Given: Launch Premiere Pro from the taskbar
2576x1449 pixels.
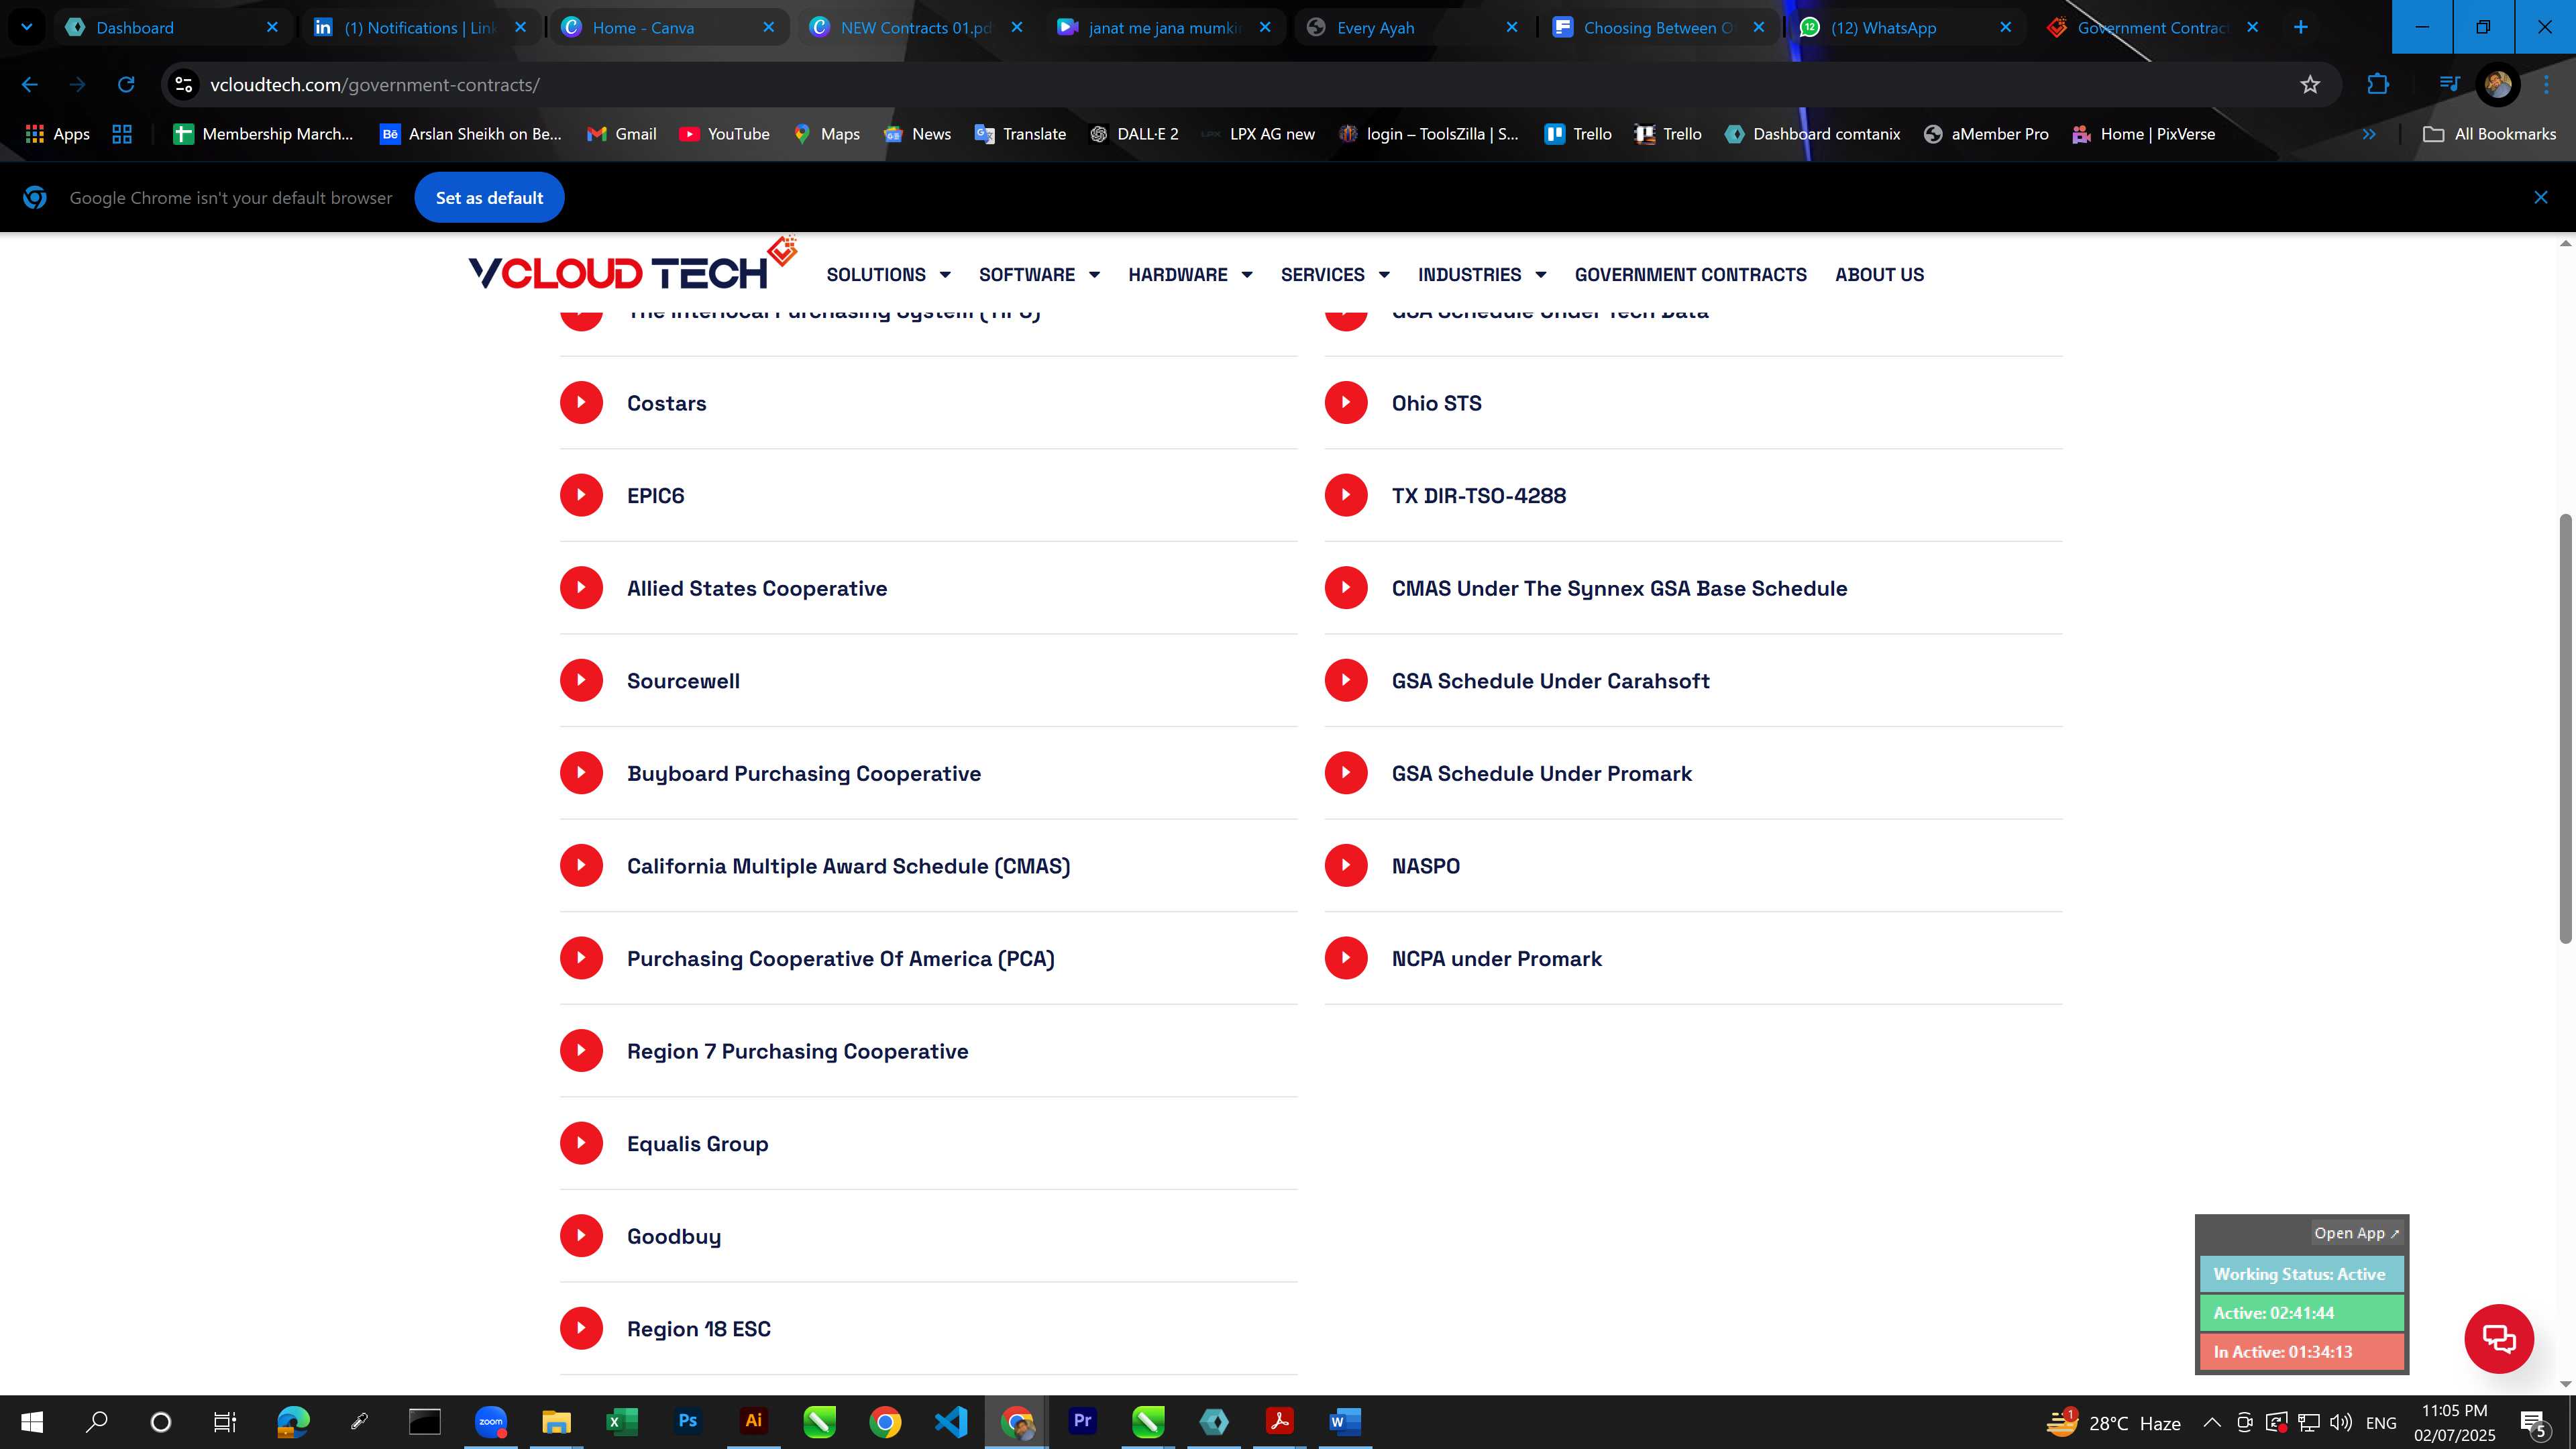Looking at the screenshot, I should click(x=1082, y=1421).
